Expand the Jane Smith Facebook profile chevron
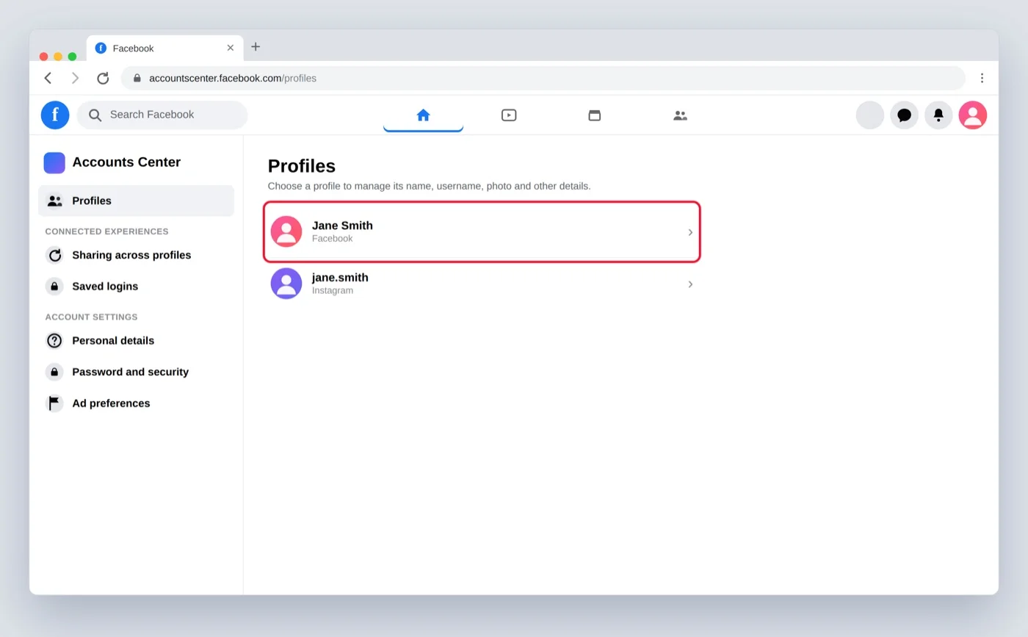Viewport: 1028px width, 637px height. pos(690,232)
